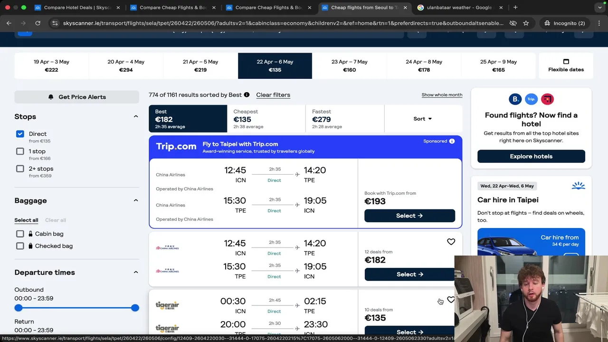The image size is (608, 342).
Task: Select the 19 Apr – 3 May dates
Action: 51,66
